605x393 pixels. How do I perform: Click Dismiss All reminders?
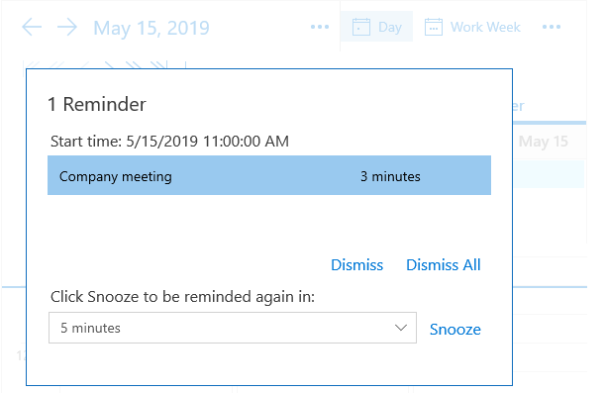coord(444,265)
